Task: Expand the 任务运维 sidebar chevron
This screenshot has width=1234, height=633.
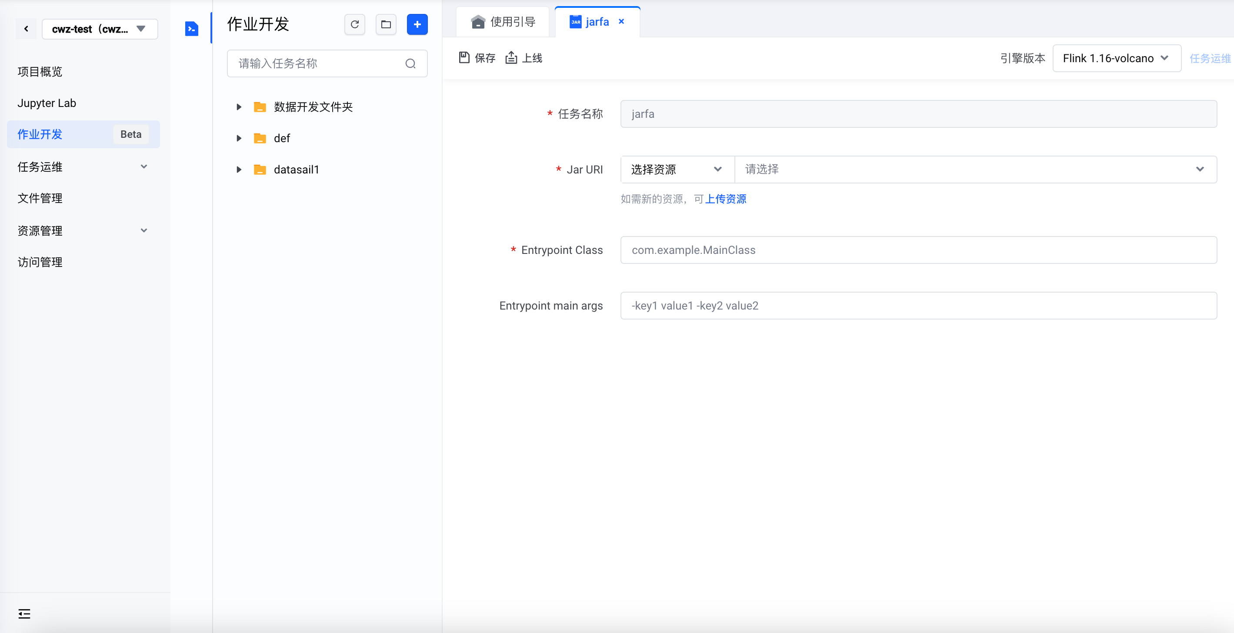Action: (x=144, y=167)
